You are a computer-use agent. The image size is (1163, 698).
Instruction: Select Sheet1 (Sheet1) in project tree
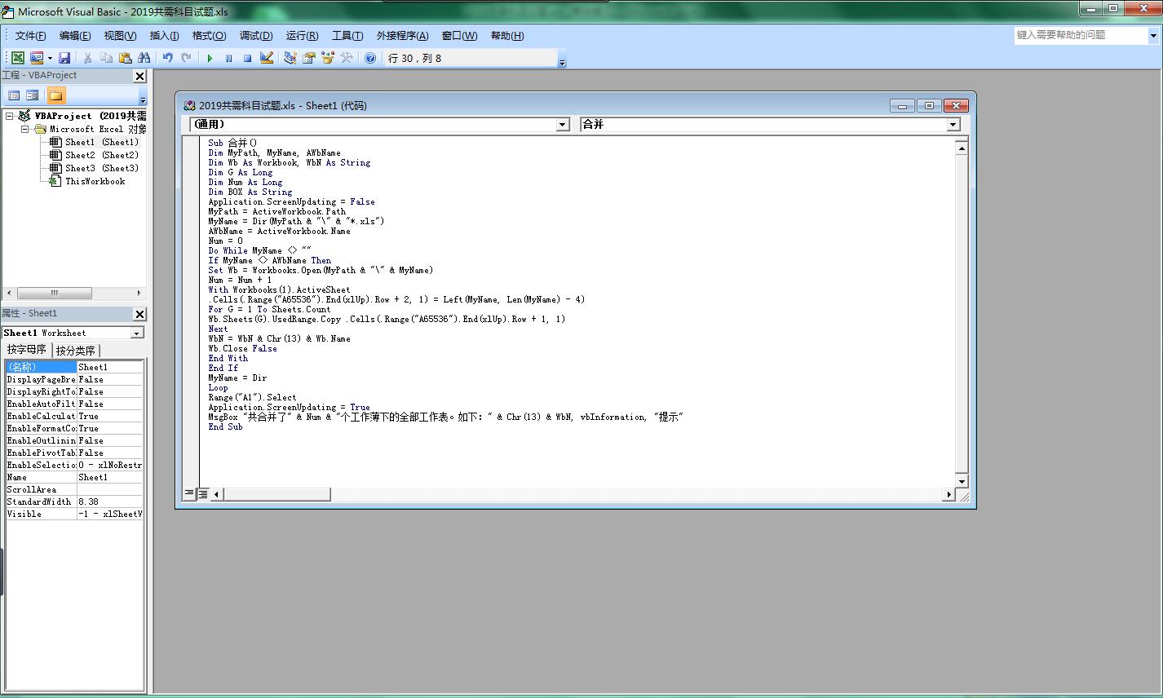coord(102,142)
